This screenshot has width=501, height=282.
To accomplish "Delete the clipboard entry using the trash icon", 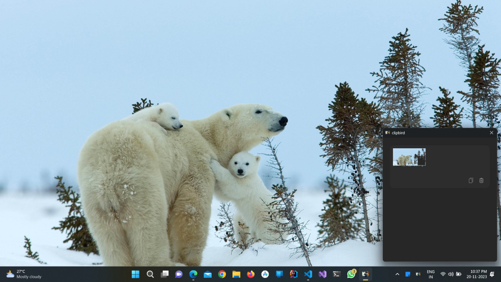I will [481, 180].
